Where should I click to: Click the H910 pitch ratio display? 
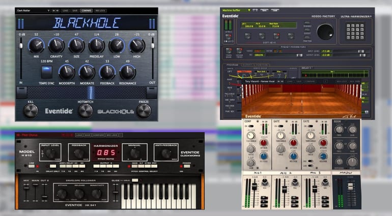coord(106,152)
